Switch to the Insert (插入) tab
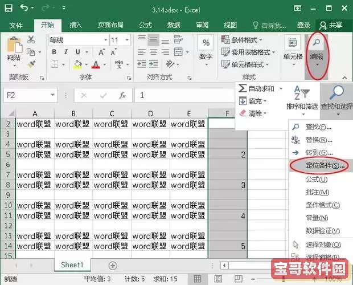 (76, 25)
